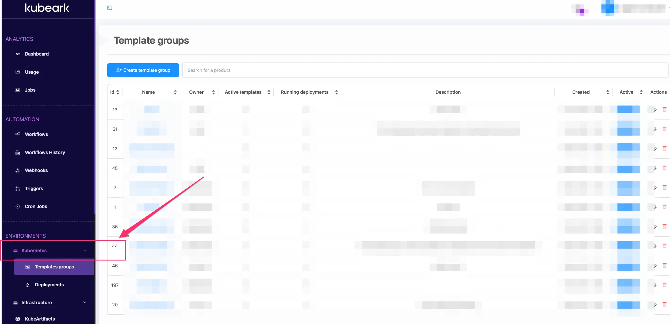
Task: Edit template group row 13
Action: 655,110
